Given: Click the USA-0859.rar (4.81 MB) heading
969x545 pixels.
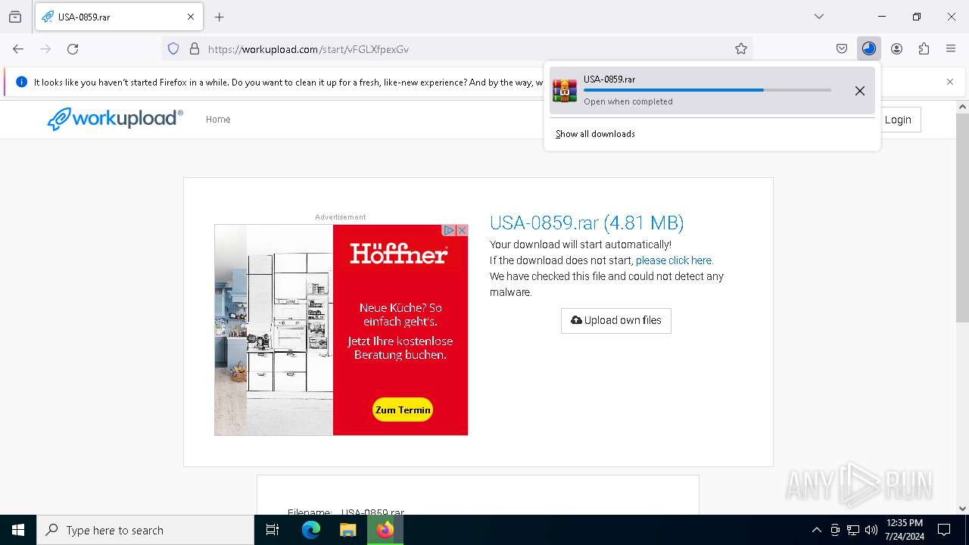Looking at the screenshot, I should pyautogui.click(x=587, y=223).
